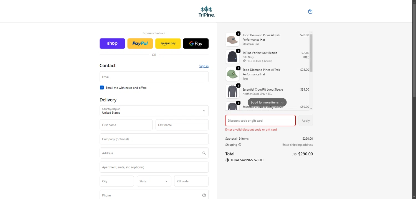Click the Subtotal · 9 items label
Screen dimensions: 416x199
(237, 139)
